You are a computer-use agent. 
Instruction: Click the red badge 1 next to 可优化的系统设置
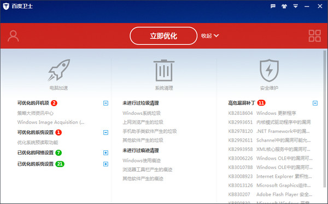(58, 132)
